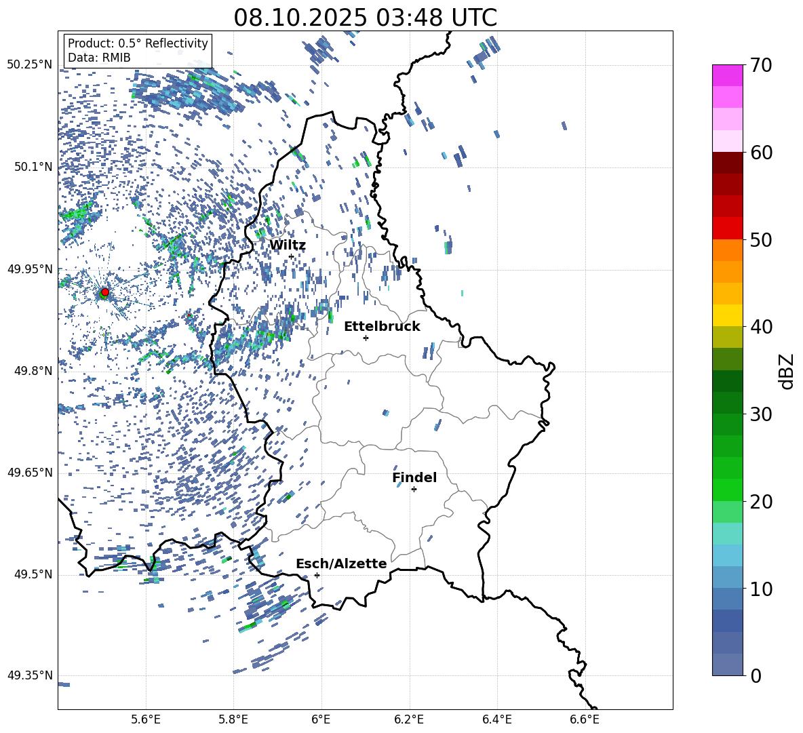803x733 pixels.
Task: Pick the yellow swatch just above 40 dBZ
Action: 728,315
